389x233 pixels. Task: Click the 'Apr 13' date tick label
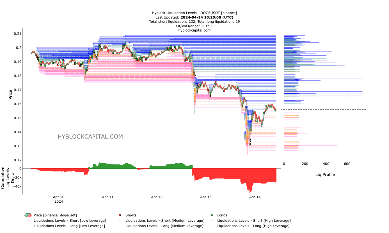pyautogui.click(x=206, y=197)
